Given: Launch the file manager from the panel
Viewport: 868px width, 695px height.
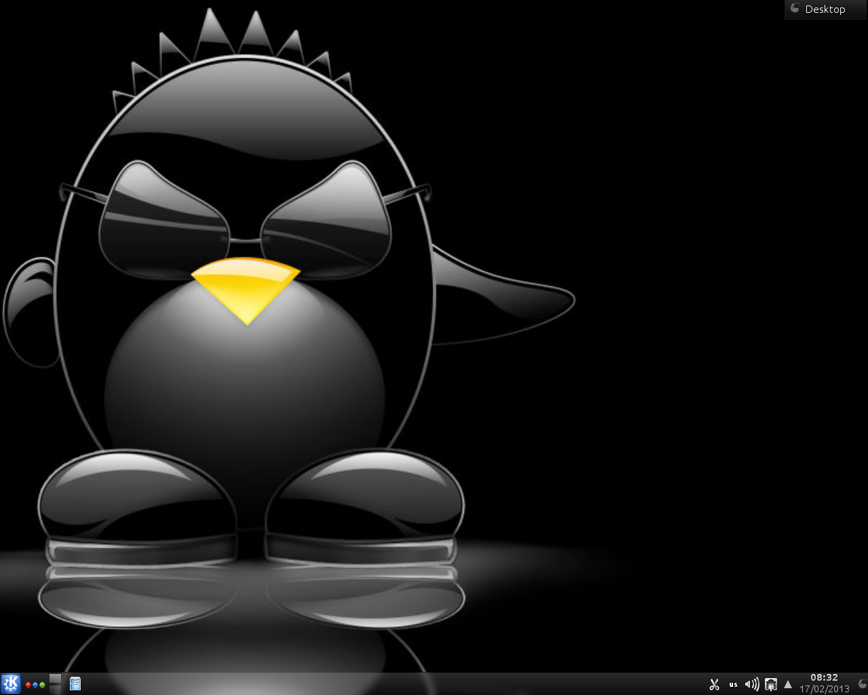Looking at the screenshot, I should click(75, 684).
